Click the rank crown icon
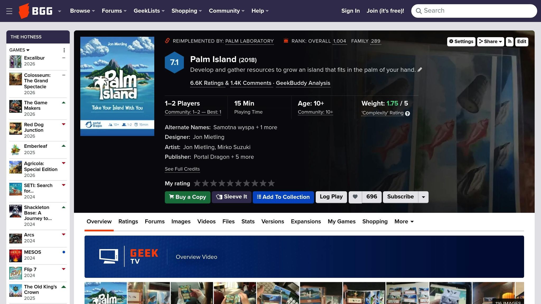Screen dimensions: 541x304 coord(286,41)
